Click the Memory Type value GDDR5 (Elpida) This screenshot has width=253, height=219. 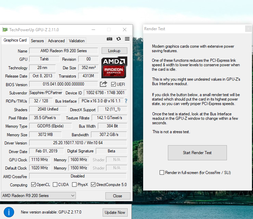click(50, 126)
